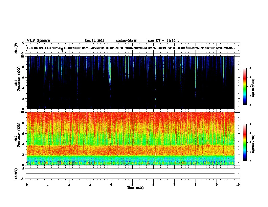This screenshot has height=207, width=268.
Task: Click the "ch.3(V)" axis label
Action: click(x=16, y=174)
